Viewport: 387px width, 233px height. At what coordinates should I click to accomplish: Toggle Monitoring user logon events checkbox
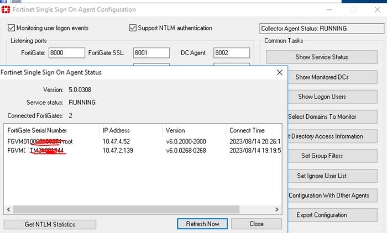coord(11,28)
